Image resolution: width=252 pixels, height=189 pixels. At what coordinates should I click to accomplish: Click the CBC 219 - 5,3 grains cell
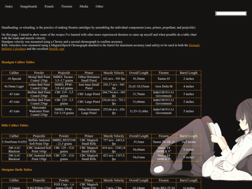(64, 102)
